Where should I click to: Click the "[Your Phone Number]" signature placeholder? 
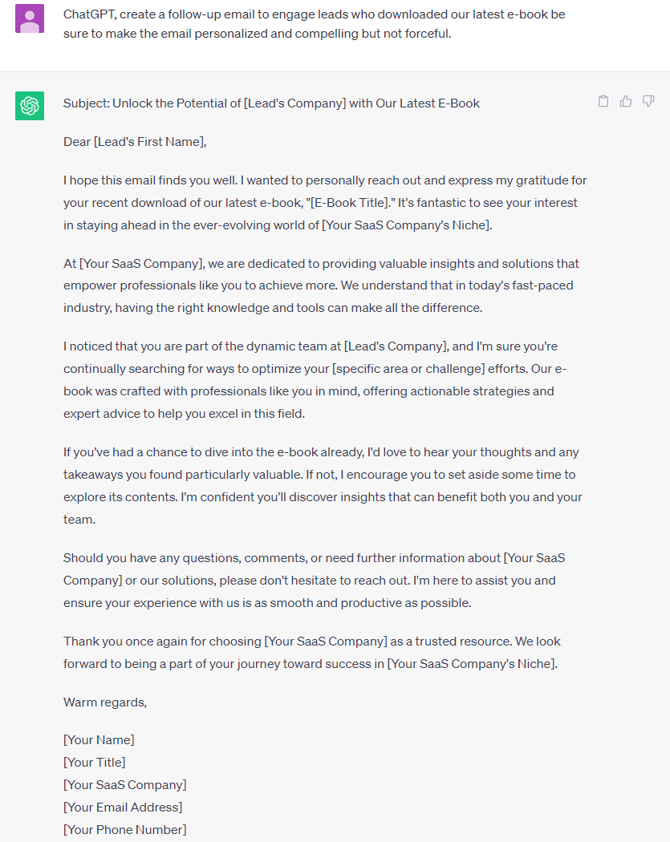pyautogui.click(x=125, y=829)
